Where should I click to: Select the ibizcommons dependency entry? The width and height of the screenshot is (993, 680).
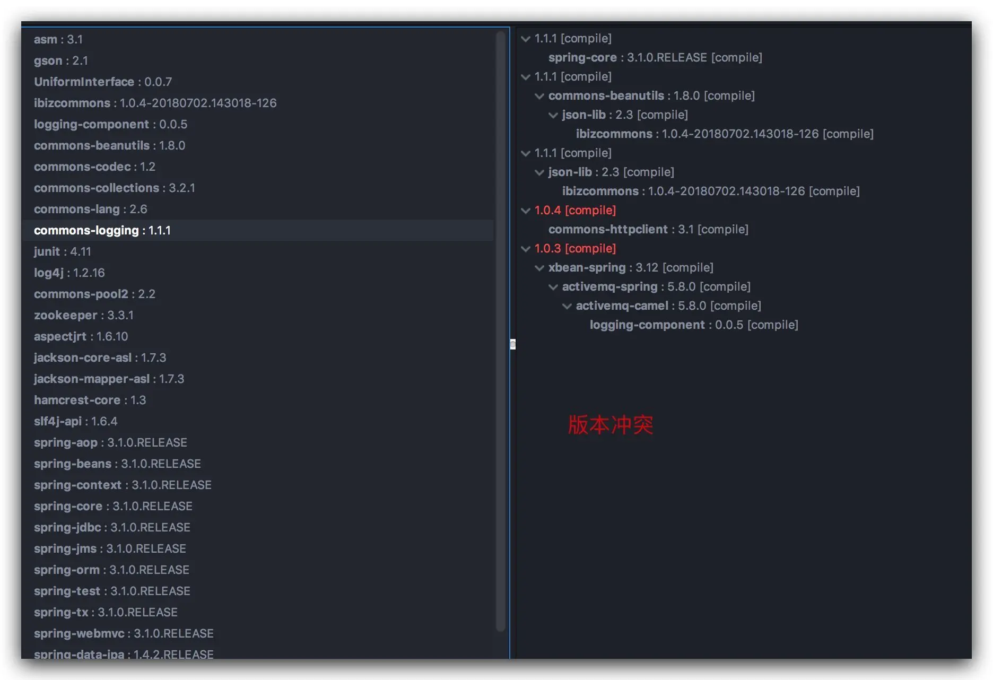pyautogui.click(x=154, y=103)
